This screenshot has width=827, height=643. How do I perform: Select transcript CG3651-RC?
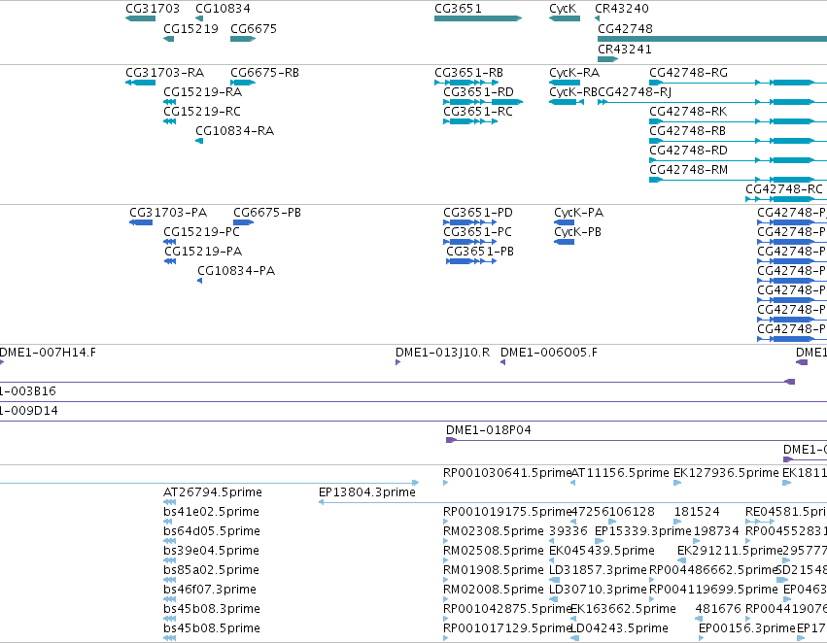point(478,112)
